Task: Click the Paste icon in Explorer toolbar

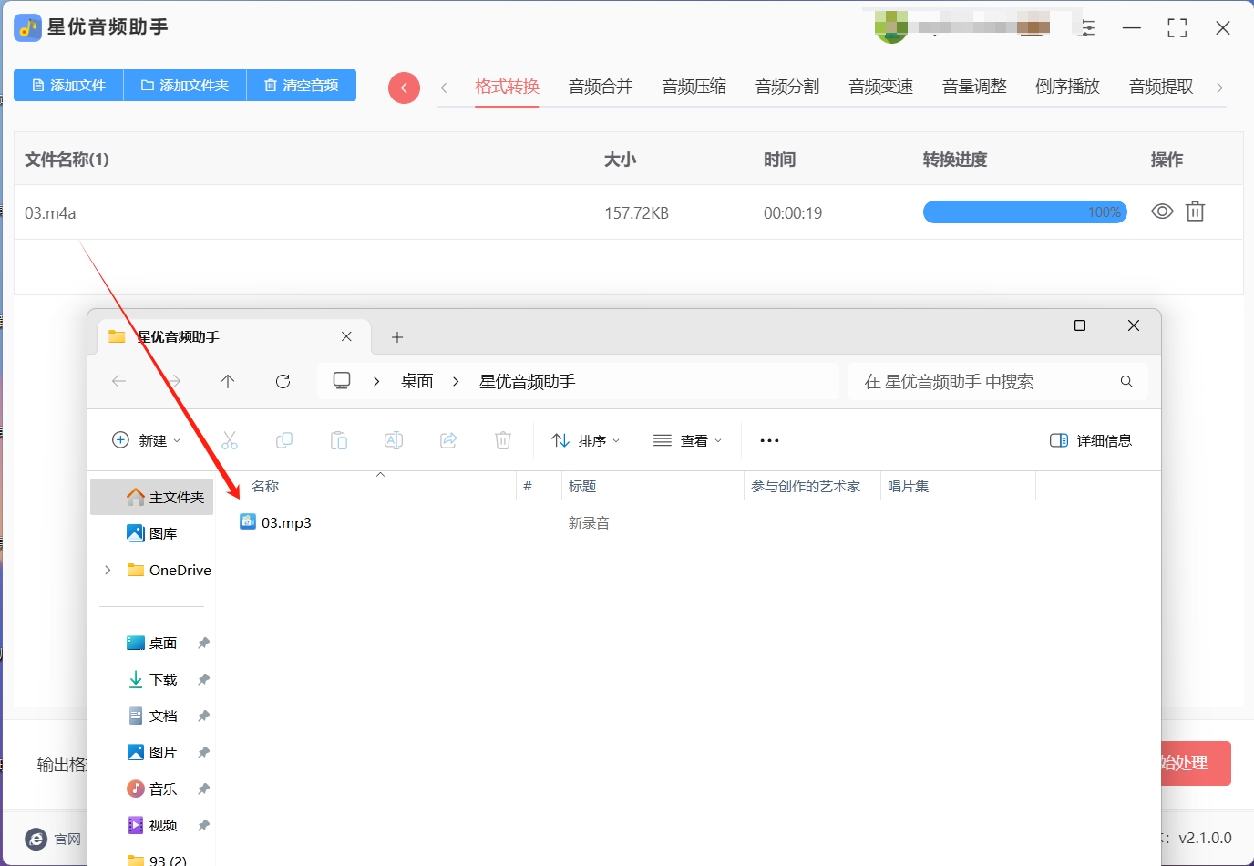Action: 339,440
